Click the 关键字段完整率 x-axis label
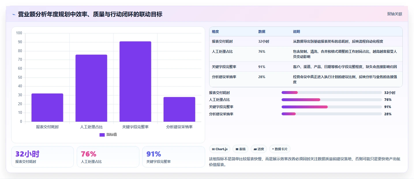 click(135, 127)
